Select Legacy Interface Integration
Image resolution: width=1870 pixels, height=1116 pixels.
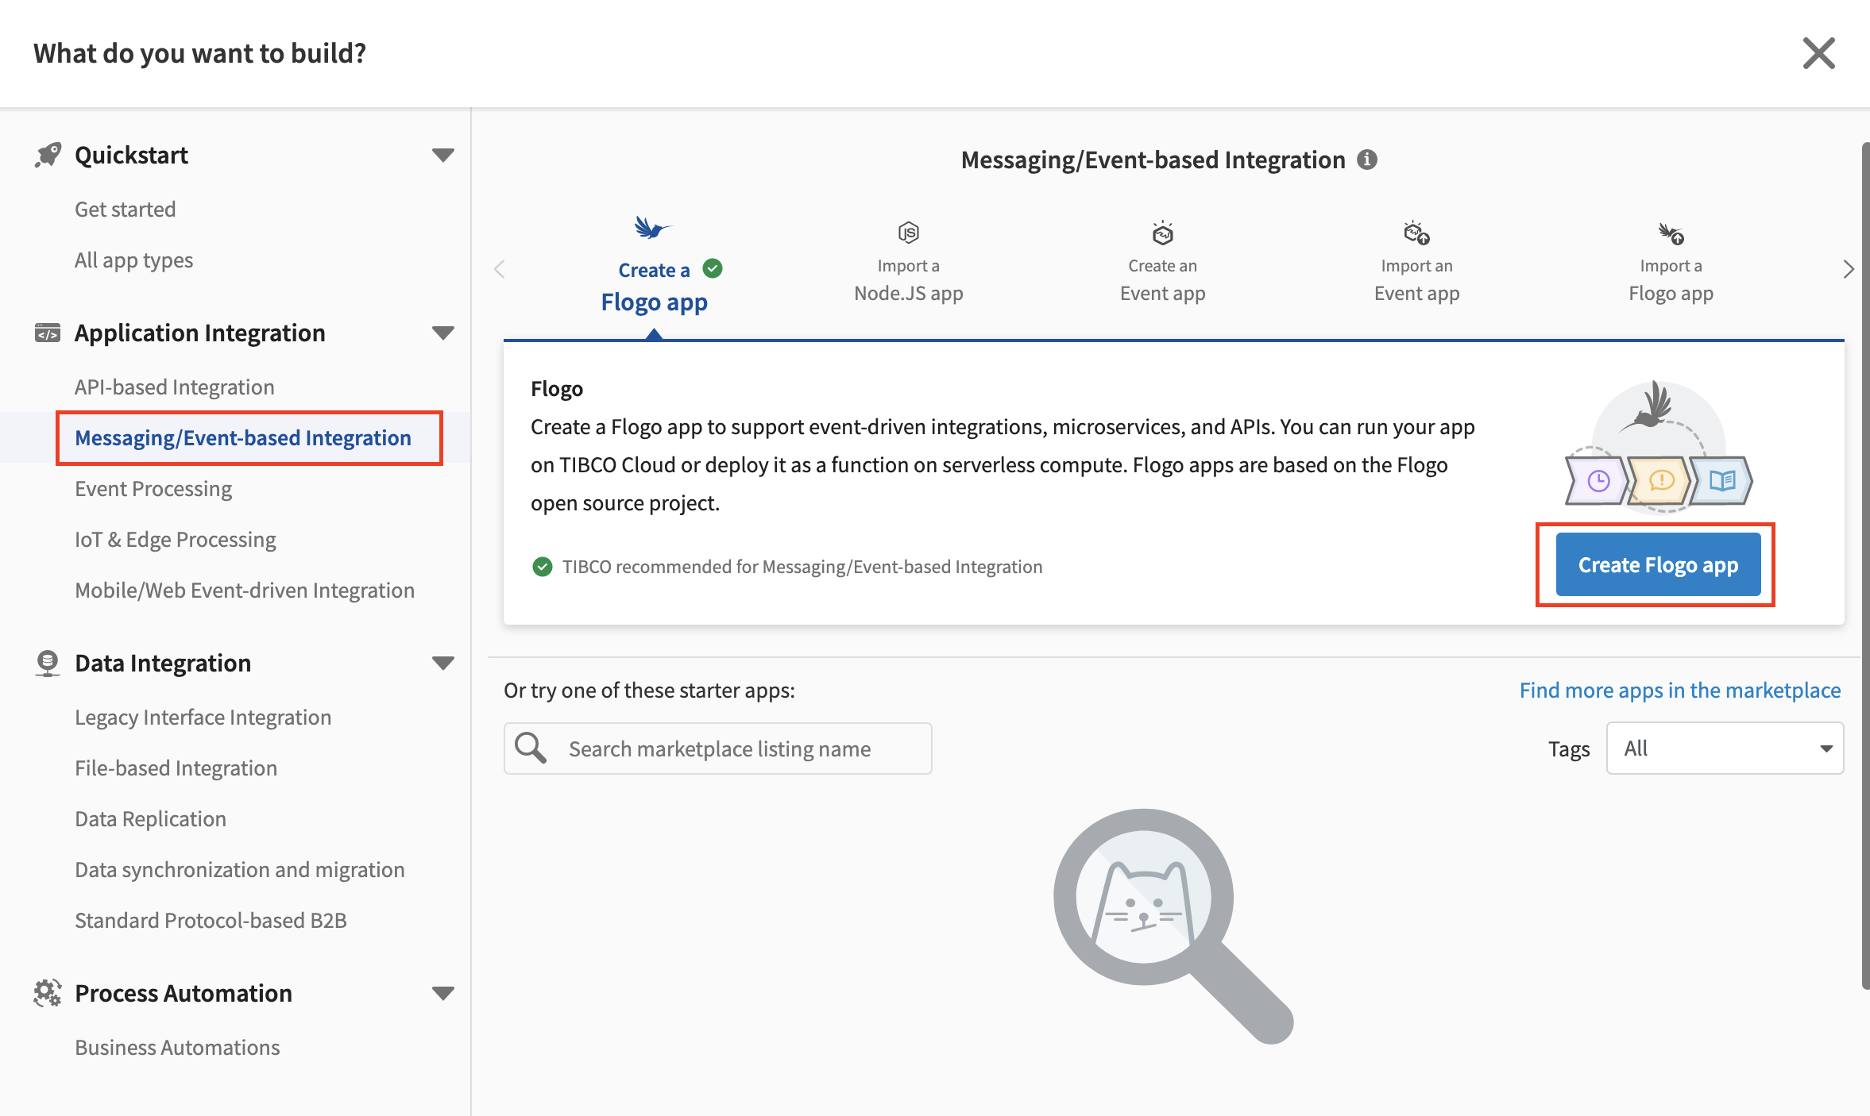(203, 718)
